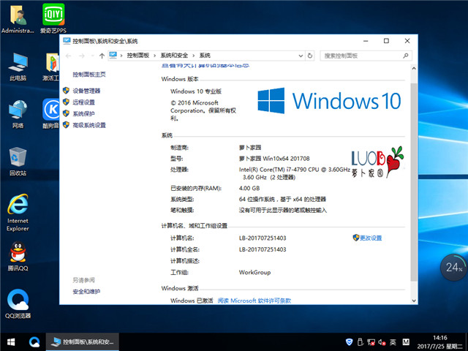Screen dimensions: 468x351
Task: Expand chevron after 控制面板 breadcrumb
Action: (x=154, y=56)
